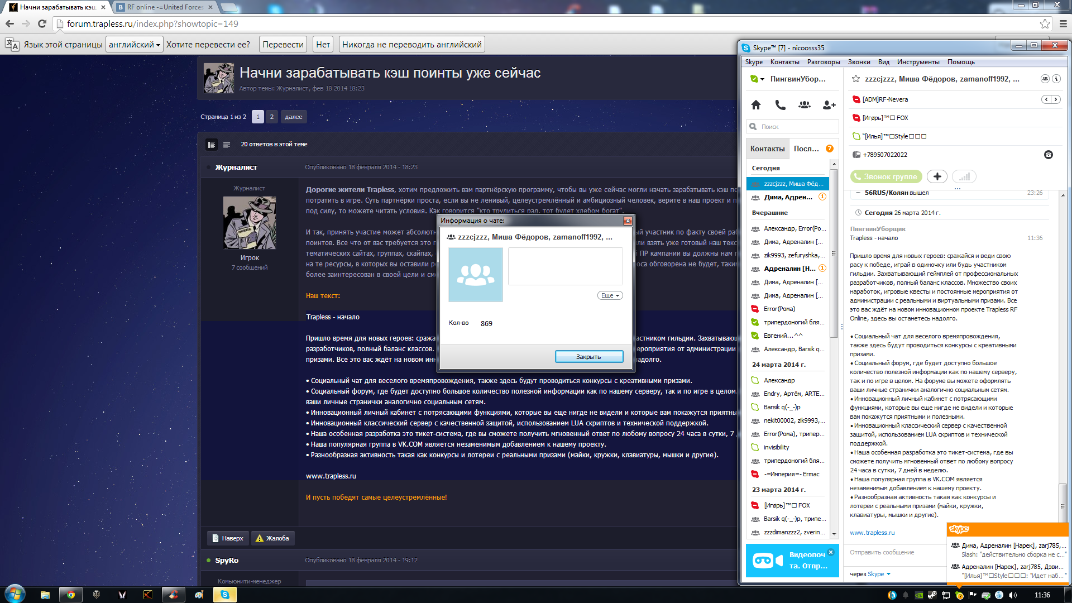Open Skype from the taskbar

coord(225,595)
